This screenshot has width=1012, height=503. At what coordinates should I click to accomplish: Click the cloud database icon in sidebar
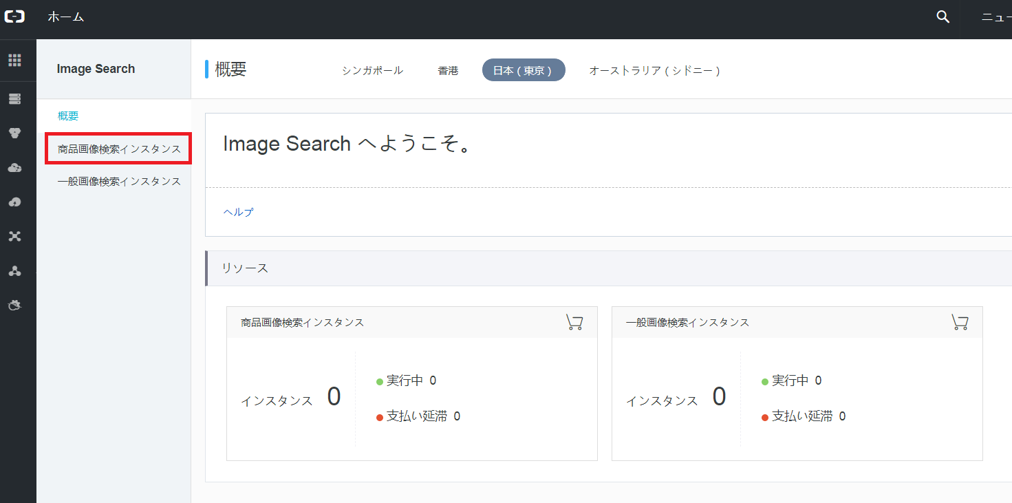coord(14,133)
